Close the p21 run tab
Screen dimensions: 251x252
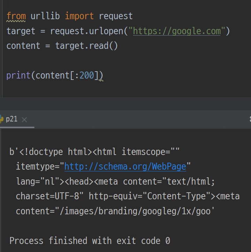coord(24,120)
